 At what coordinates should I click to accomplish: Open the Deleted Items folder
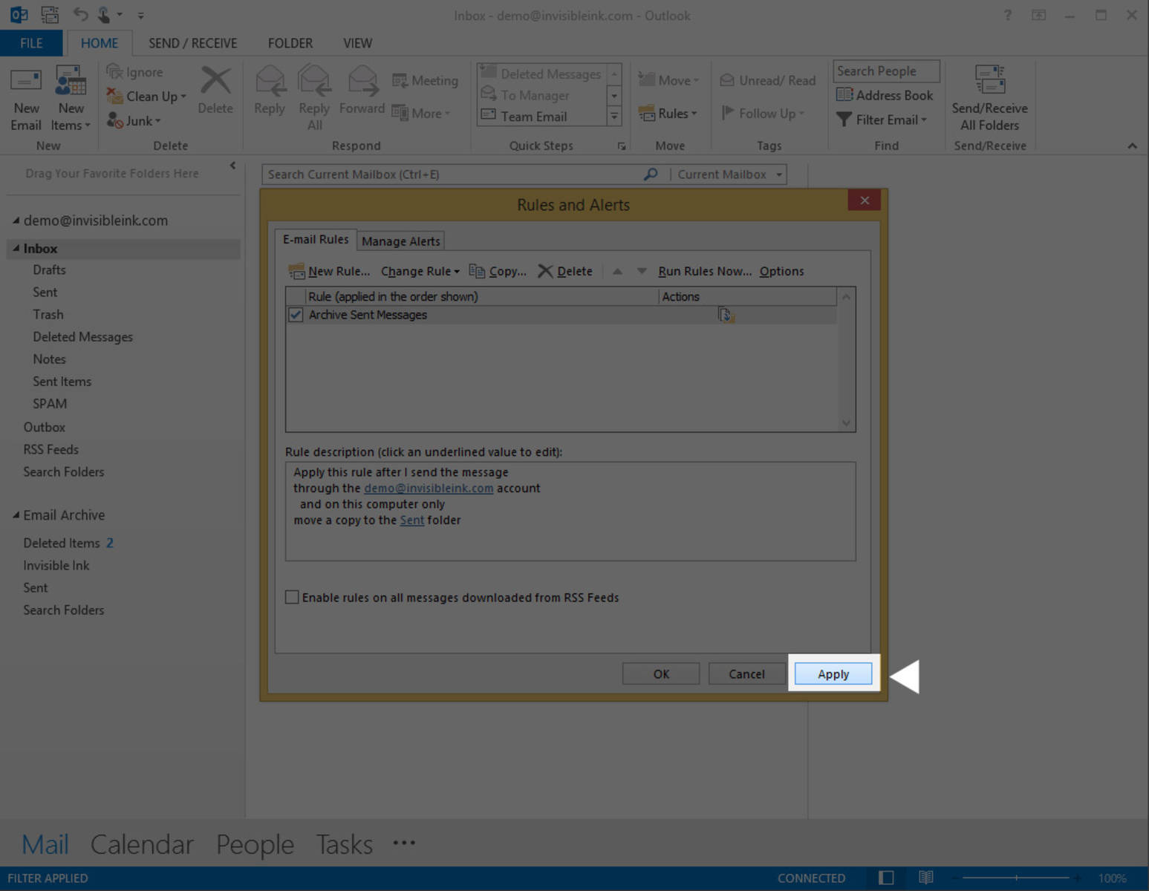click(x=62, y=544)
